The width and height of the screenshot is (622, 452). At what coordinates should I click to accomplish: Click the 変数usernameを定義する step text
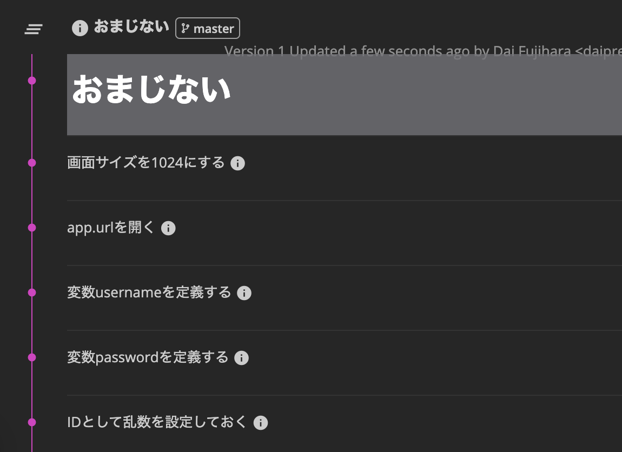[x=149, y=293]
